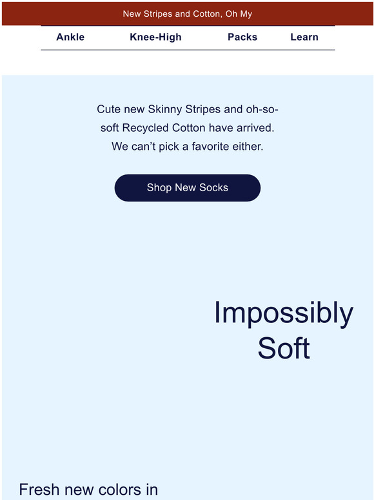The width and height of the screenshot is (374, 500).
Task: Select the words 'Skinny Stripes' in the intro
Action: [184, 109]
